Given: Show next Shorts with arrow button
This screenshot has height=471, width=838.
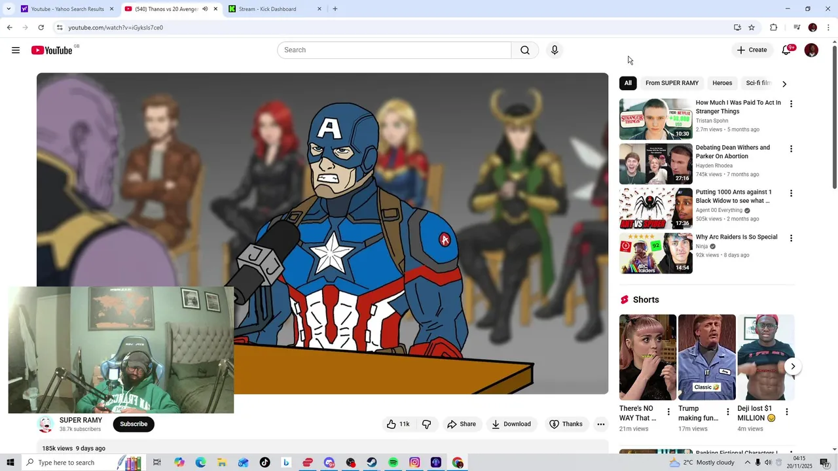Looking at the screenshot, I should (792, 366).
